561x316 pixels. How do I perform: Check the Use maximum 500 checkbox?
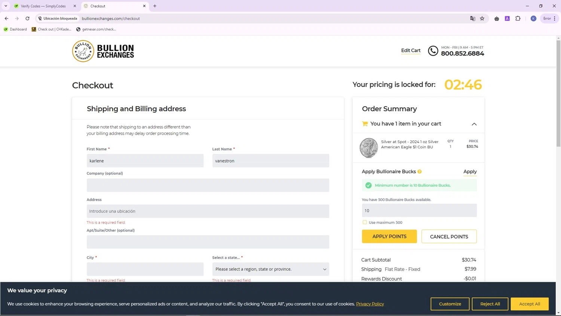click(x=365, y=222)
